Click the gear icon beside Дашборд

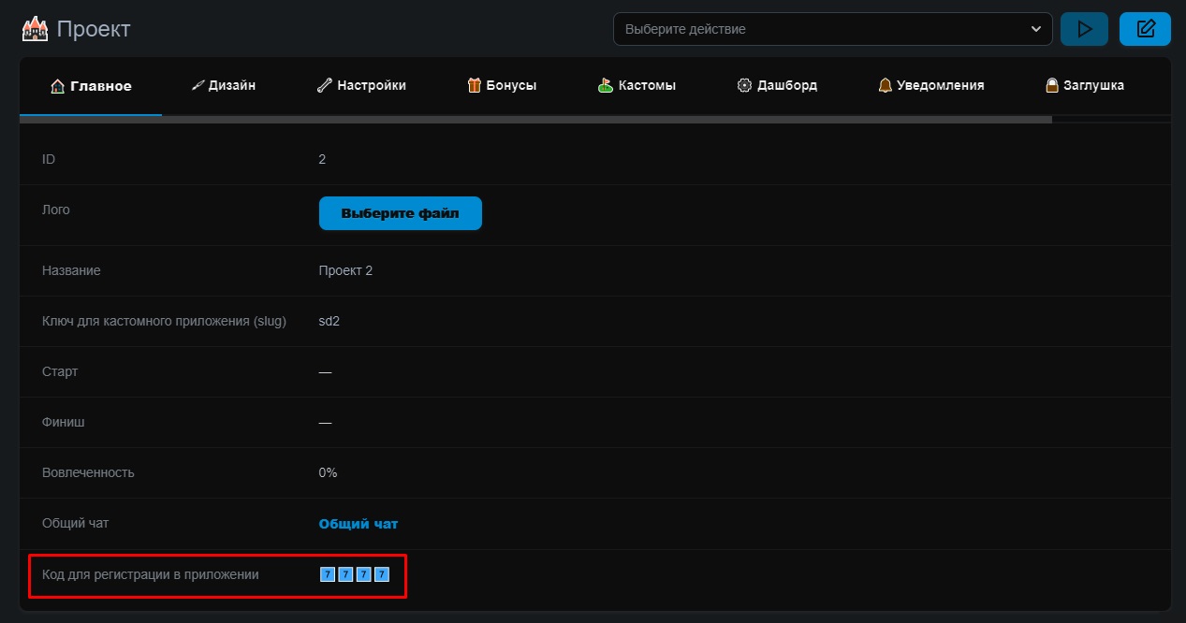click(744, 85)
